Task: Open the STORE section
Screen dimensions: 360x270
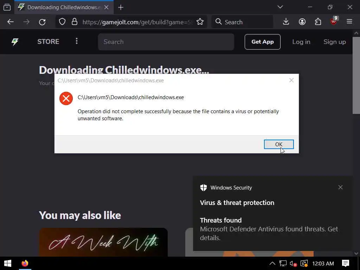Action: [48, 41]
